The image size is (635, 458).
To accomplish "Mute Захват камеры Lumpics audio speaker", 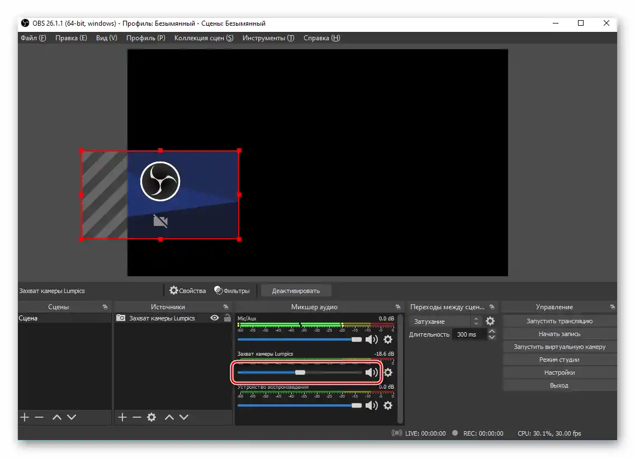I will pyautogui.click(x=371, y=372).
